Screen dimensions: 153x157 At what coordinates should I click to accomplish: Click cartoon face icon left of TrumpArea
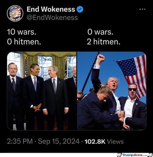tap(120, 155)
